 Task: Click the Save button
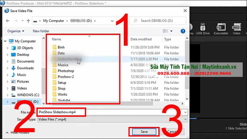(144, 132)
